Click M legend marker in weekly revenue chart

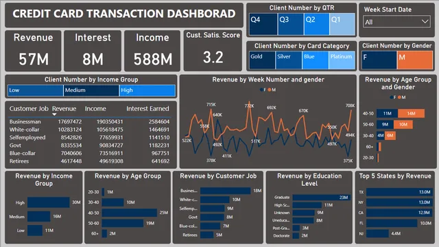tap(270, 90)
